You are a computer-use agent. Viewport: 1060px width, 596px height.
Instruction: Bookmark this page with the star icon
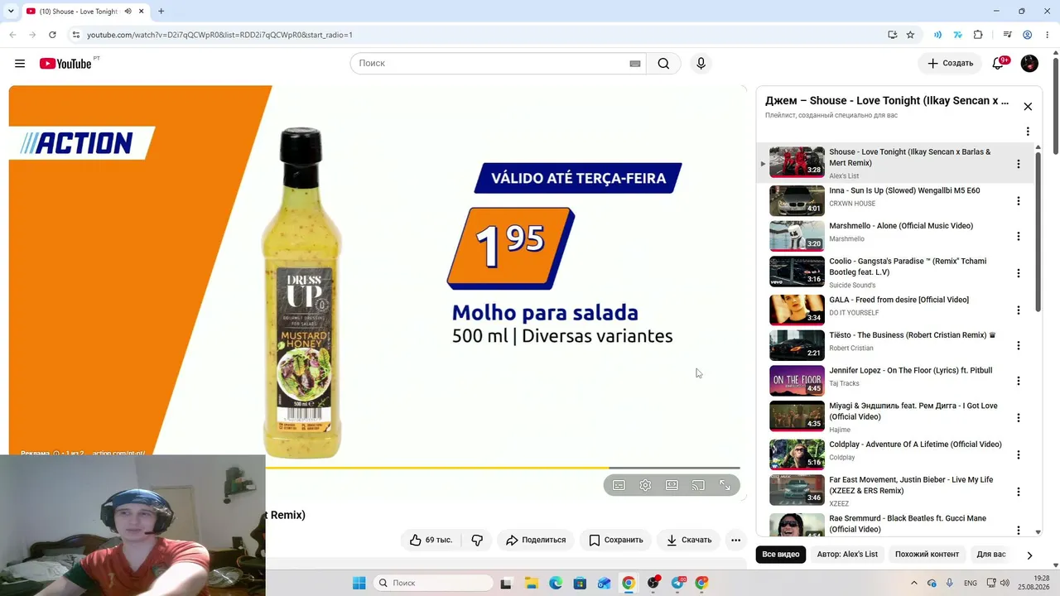[910, 35]
